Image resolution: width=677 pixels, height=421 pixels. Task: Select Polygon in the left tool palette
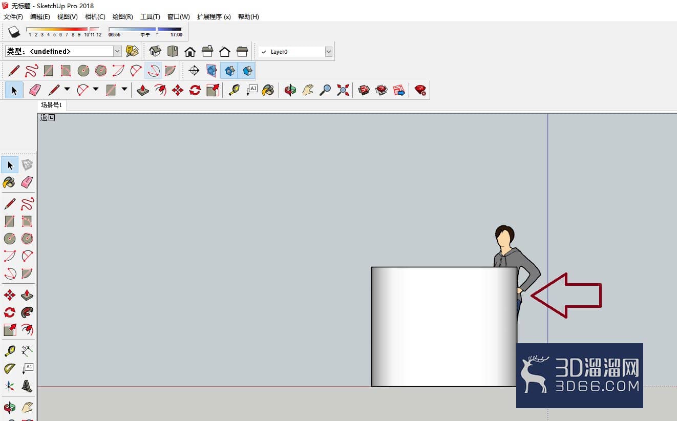[x=27, y=238]
